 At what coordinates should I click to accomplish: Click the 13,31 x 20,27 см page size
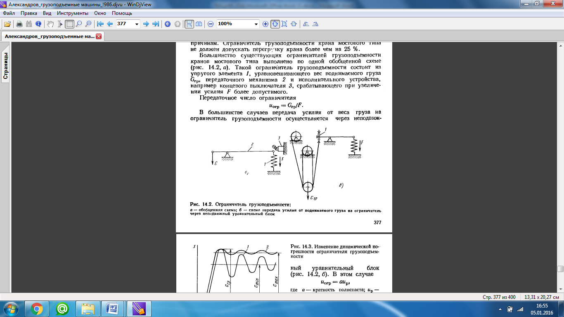541,297
